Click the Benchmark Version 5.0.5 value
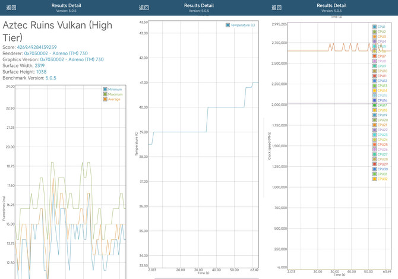The height and width of the screenshot is (279, 398). (x=51, y=78)
